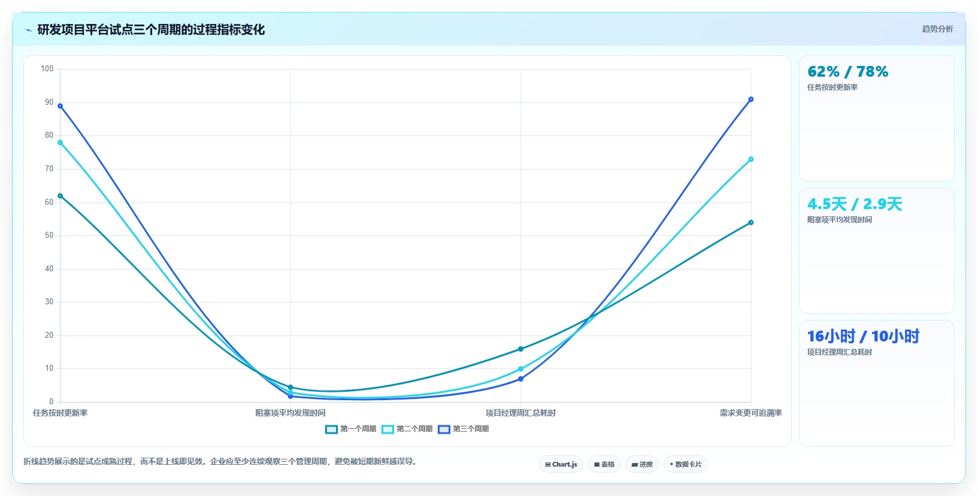
Task: Click third-cycle point at 任务按时更新率 (89)
Action: pyautogui.click(x=60, y=106)
